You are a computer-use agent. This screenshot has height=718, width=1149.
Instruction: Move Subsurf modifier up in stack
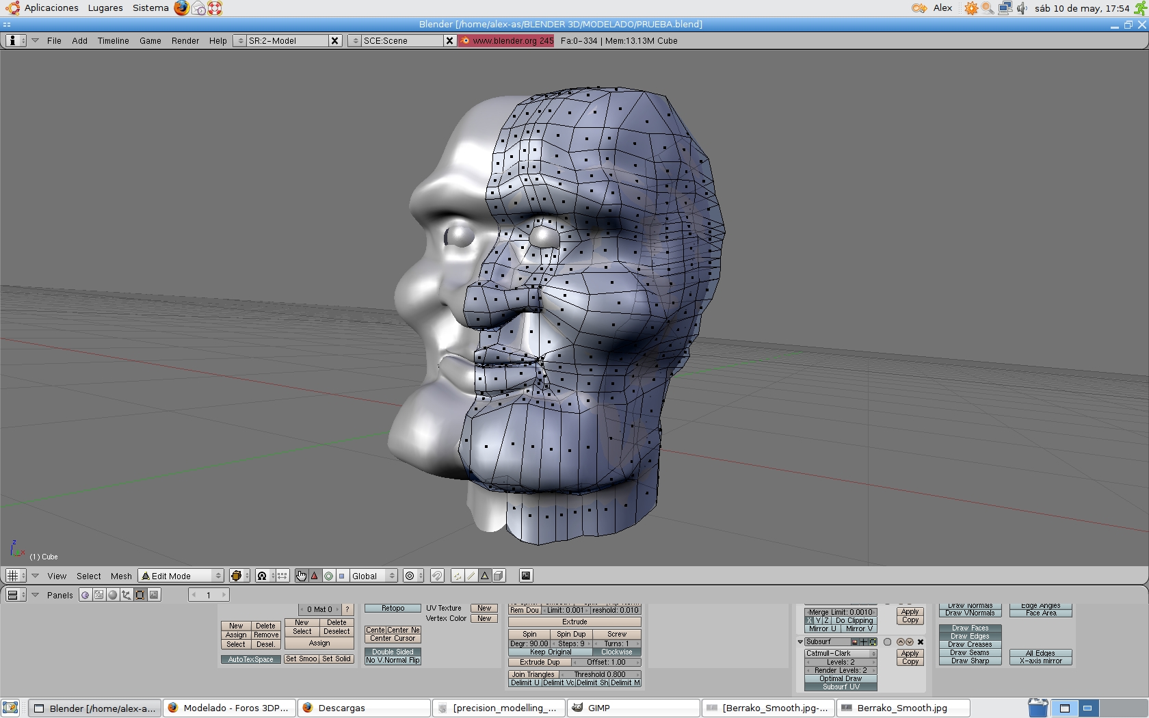(x=901, y=642)
